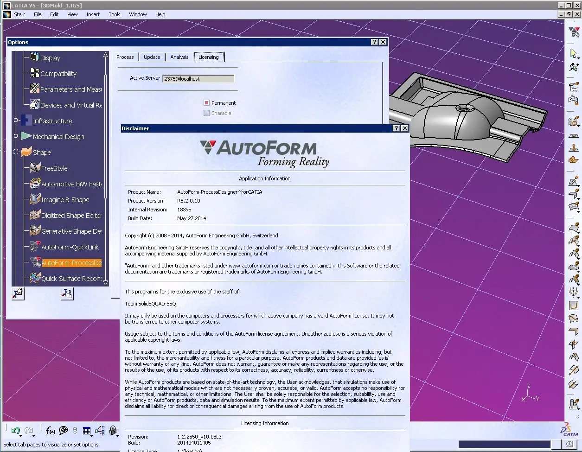Select Quick Surface Reconstruction tree item
This screenshot has width=582, height=452.
pyautogui.click(x=71, y=279)
